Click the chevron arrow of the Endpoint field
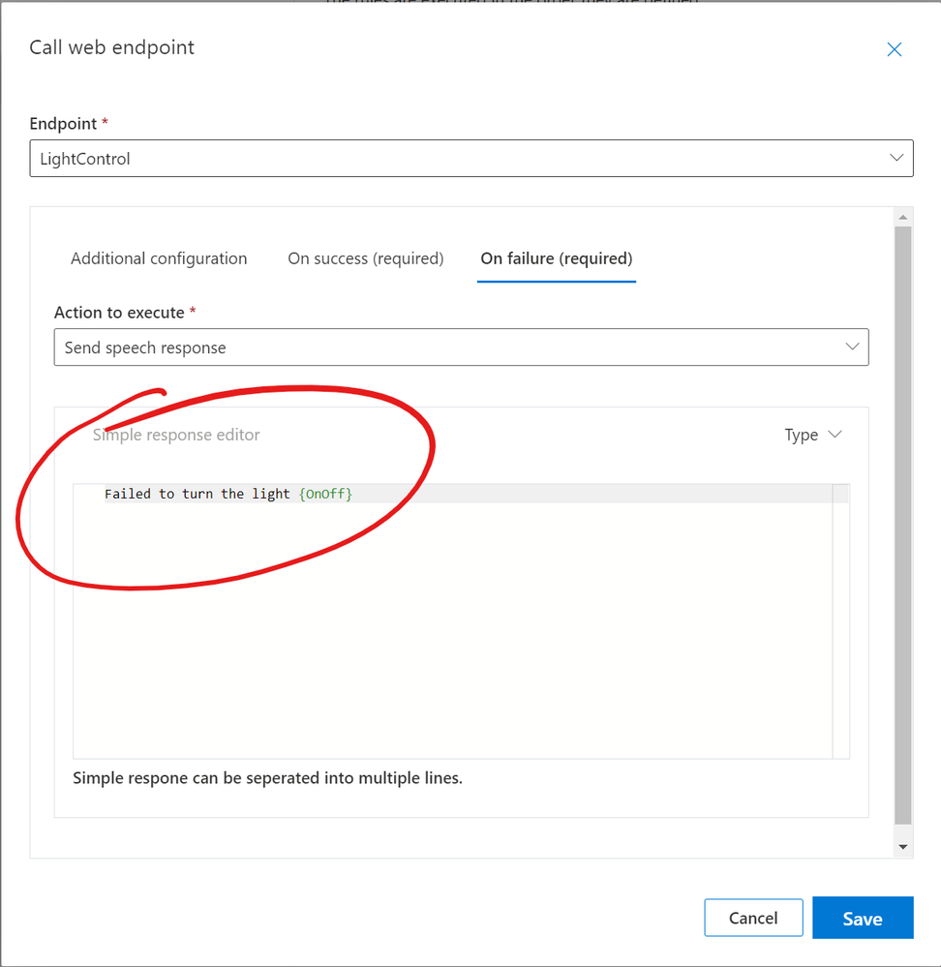The height and width of the screenshot is (967, 941). (x=896, y=158)
